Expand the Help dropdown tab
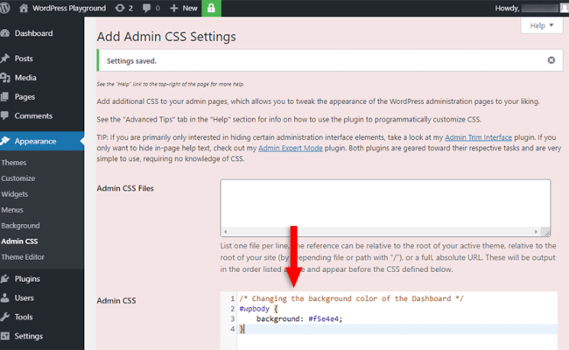This screenshot has width=569, height=350. pyautogui.click(x=541, y=25)
